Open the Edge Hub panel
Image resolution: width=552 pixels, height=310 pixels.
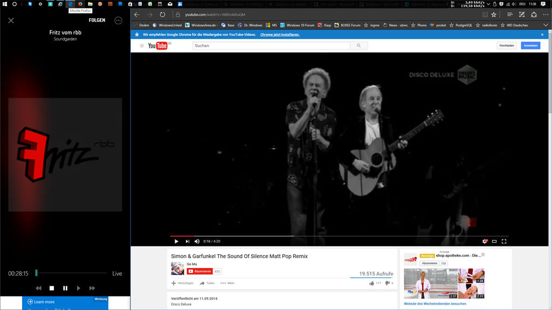pyautogui.click(x=510, y=15)
